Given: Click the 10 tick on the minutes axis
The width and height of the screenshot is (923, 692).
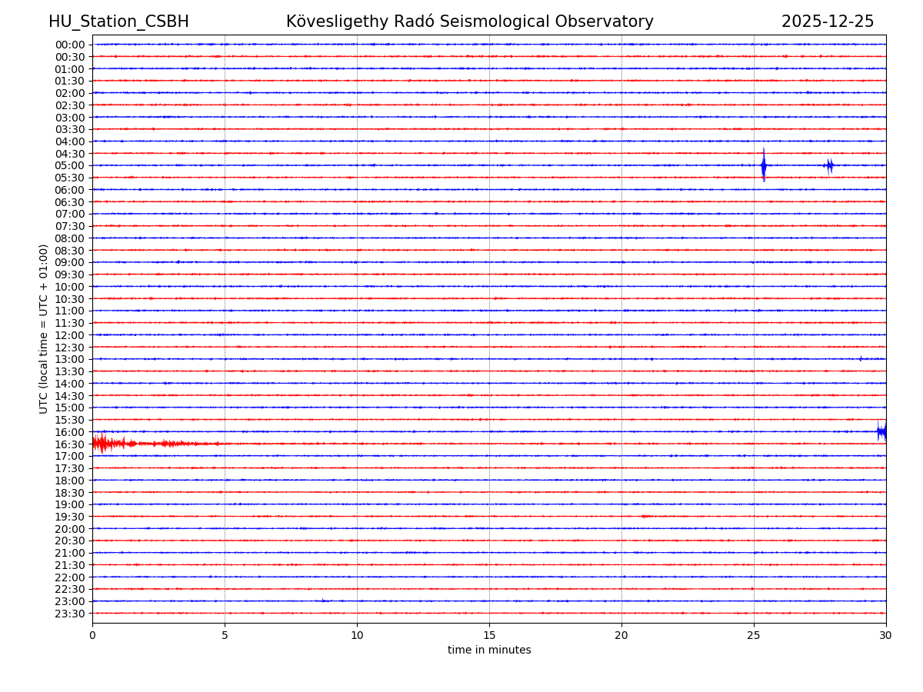Looking at the screenshot, I should [x=357, y=636].
